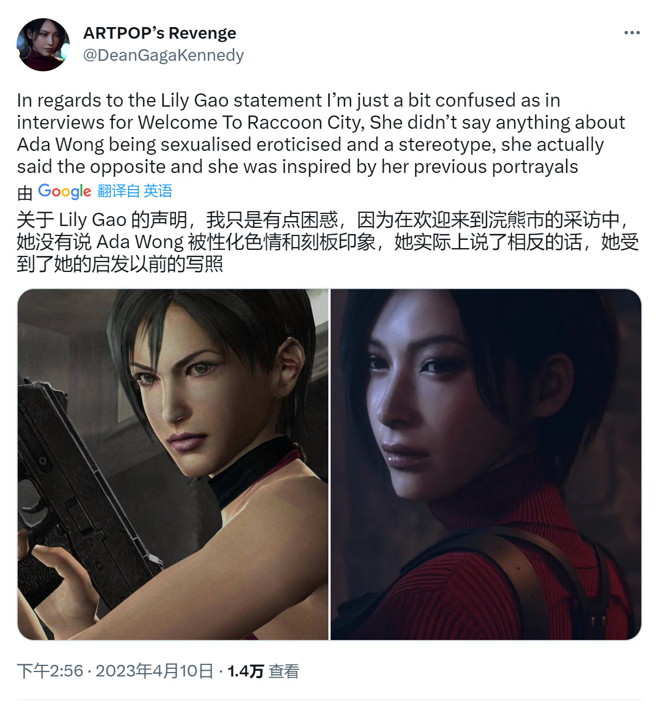
Task: Click the 2023年4月10日 date link
Action: tap(154, 671)
